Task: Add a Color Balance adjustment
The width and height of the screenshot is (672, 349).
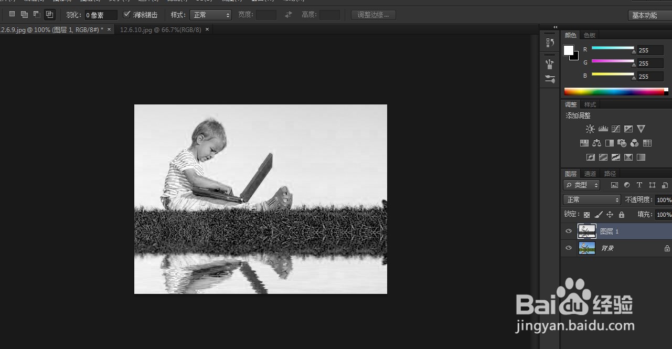Action: point(596,143)
